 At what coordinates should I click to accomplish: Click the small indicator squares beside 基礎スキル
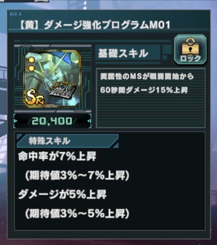[x=167, y=52]
